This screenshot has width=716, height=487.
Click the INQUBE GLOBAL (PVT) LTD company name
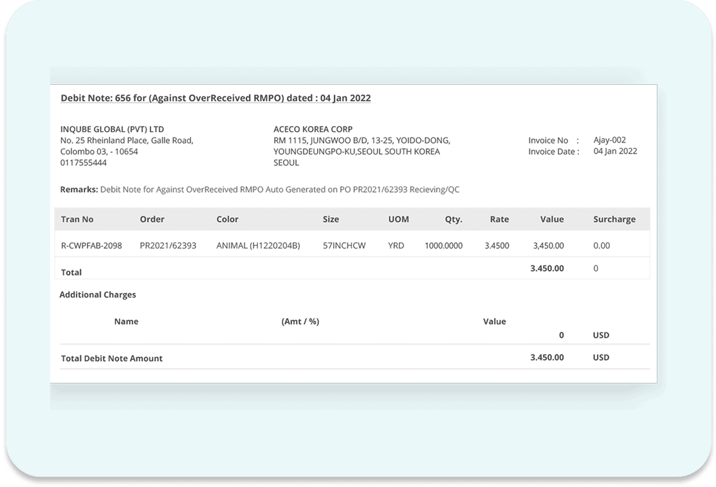(112, 129)
